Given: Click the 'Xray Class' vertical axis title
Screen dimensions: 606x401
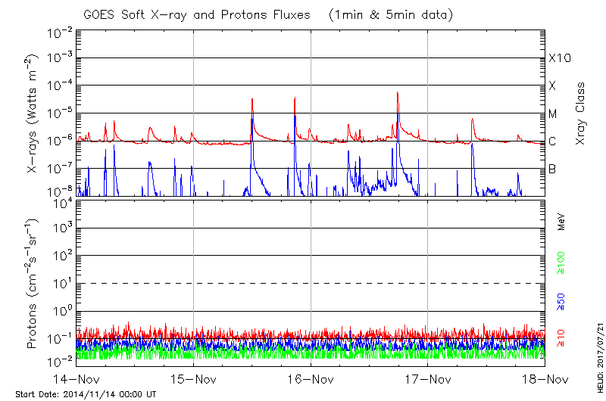Looking at the screenshot, I should [x=581, y=113].
